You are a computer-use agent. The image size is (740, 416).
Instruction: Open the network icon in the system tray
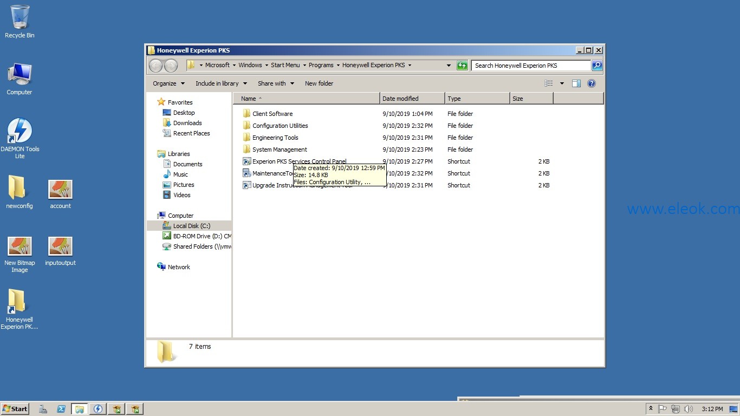(676, 409)
